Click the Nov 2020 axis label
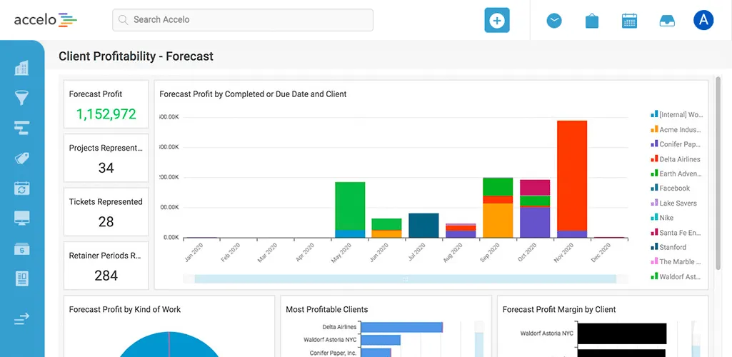The image size is (732, 357). click(x=563, y=252)
